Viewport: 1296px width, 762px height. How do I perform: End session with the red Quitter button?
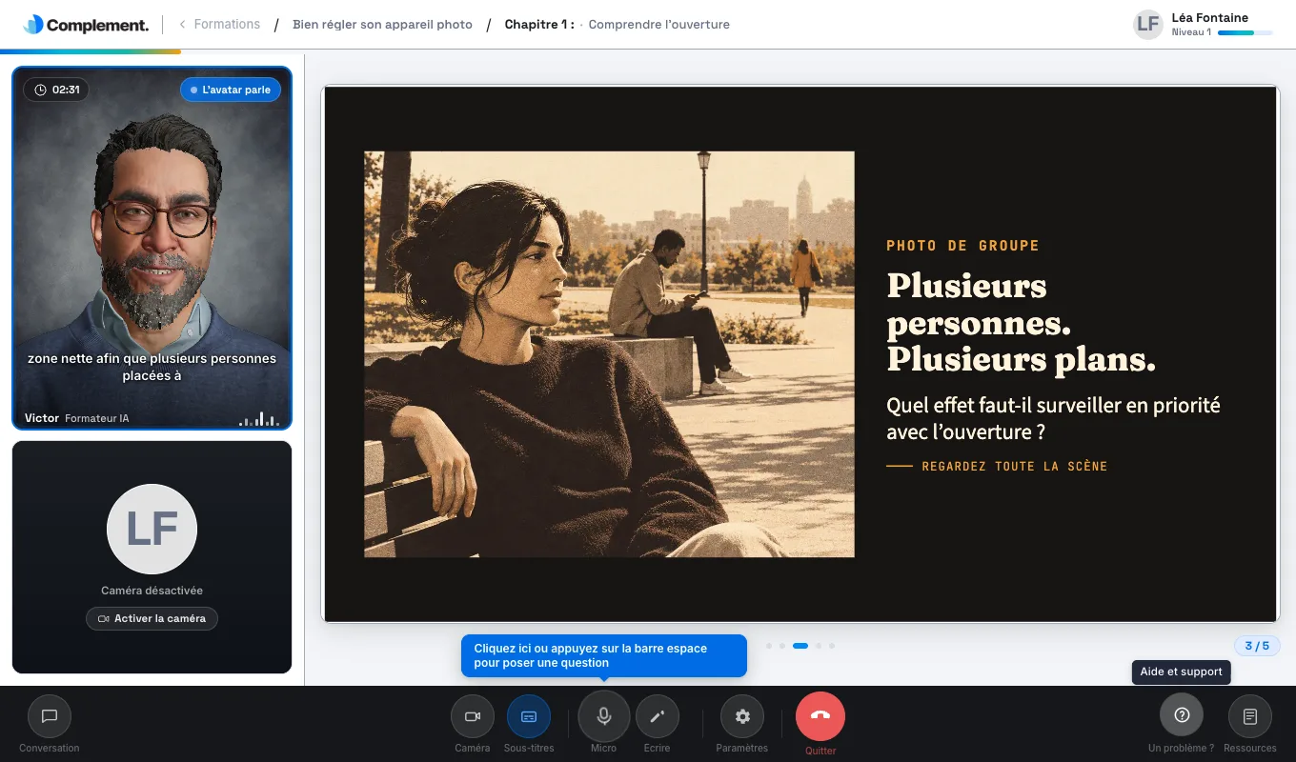tap(820, 716)
